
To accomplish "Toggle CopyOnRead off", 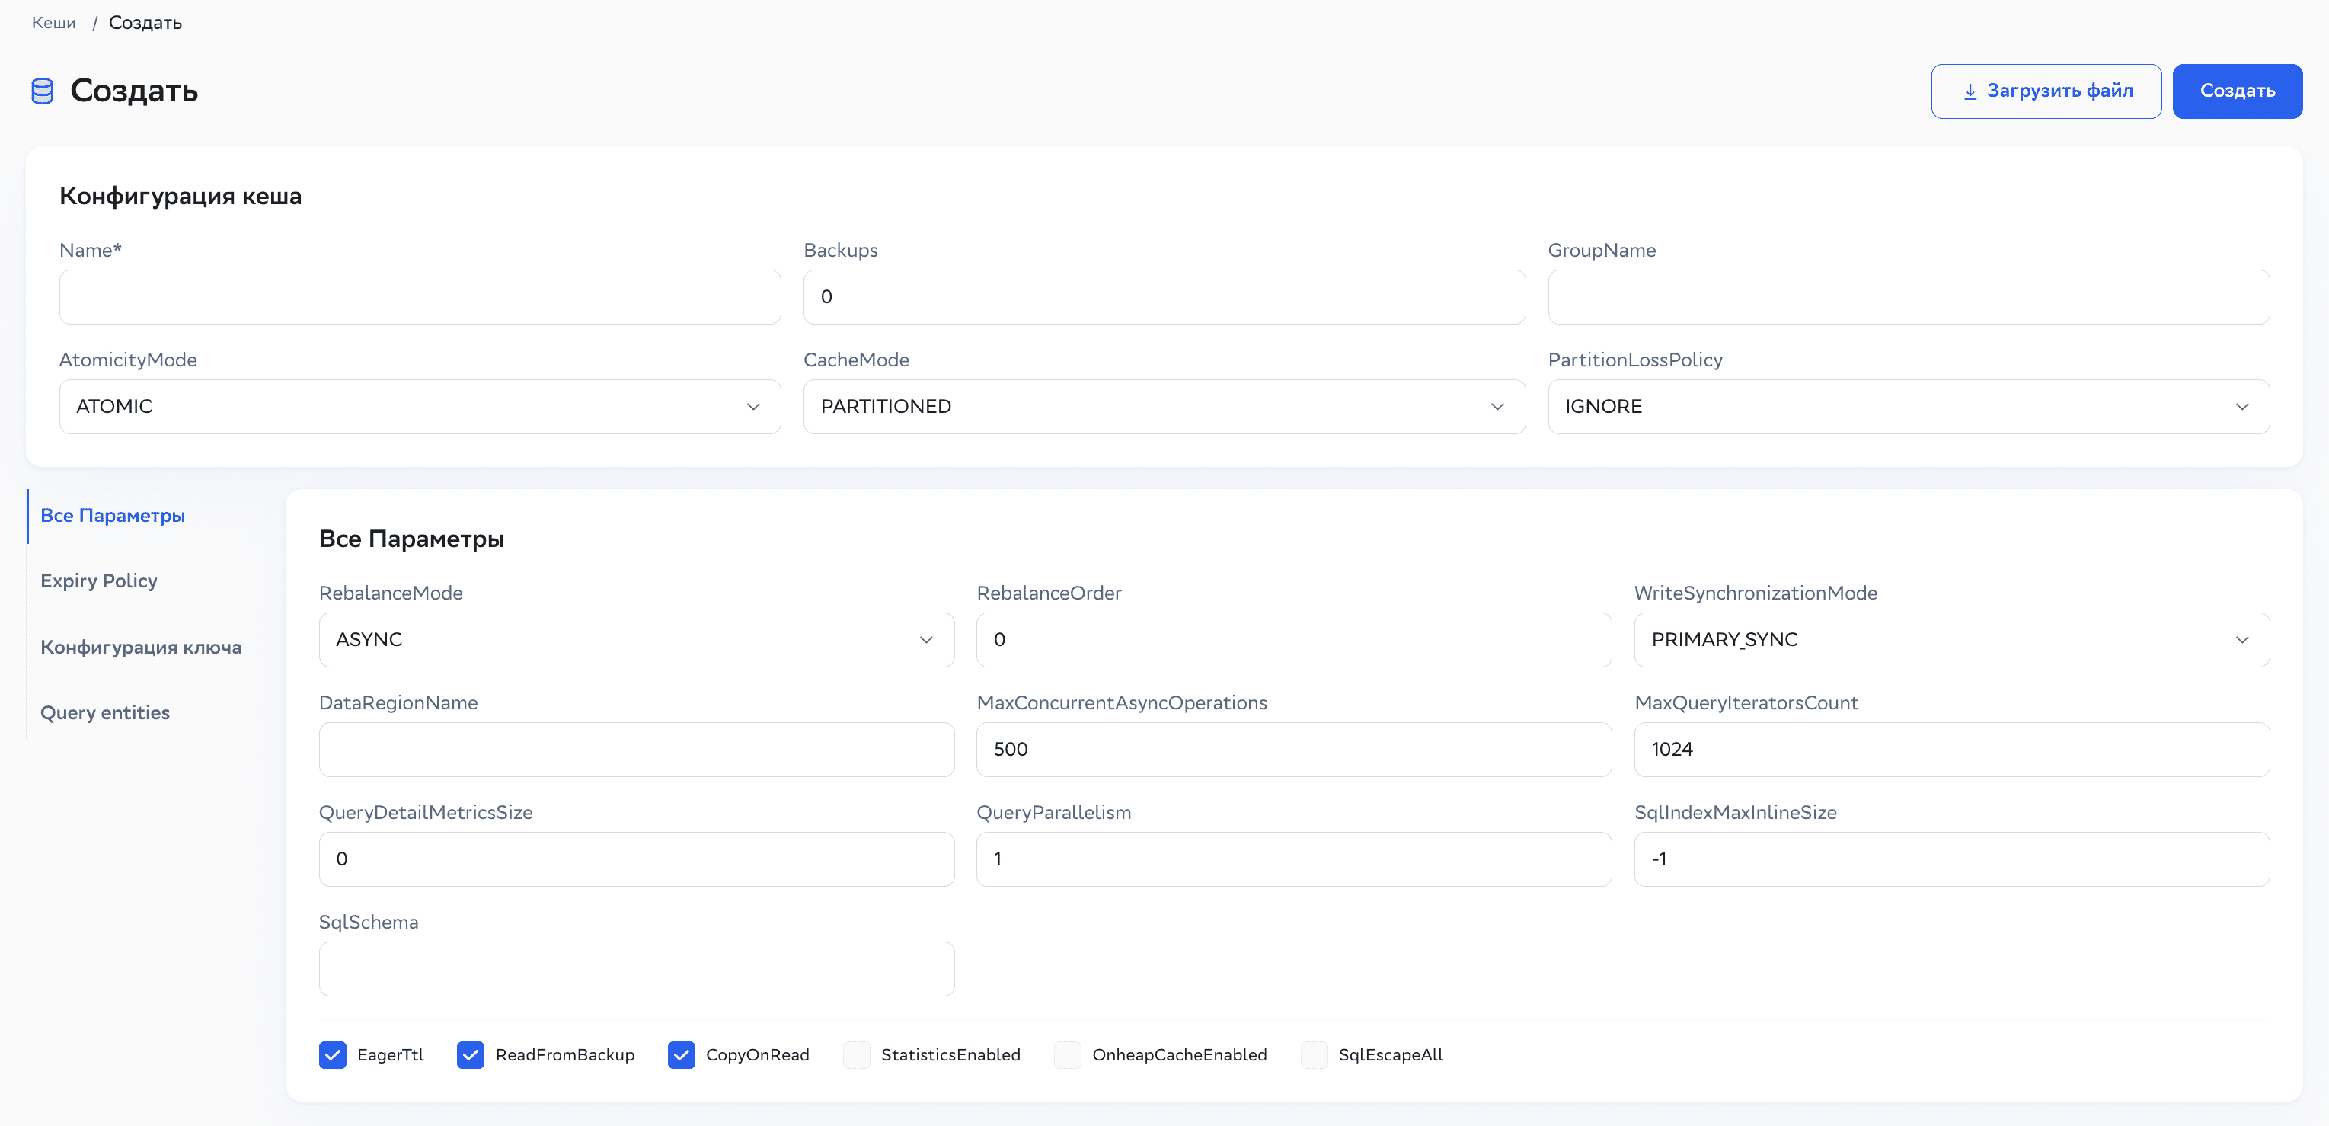I will (x=682, y=1054).
